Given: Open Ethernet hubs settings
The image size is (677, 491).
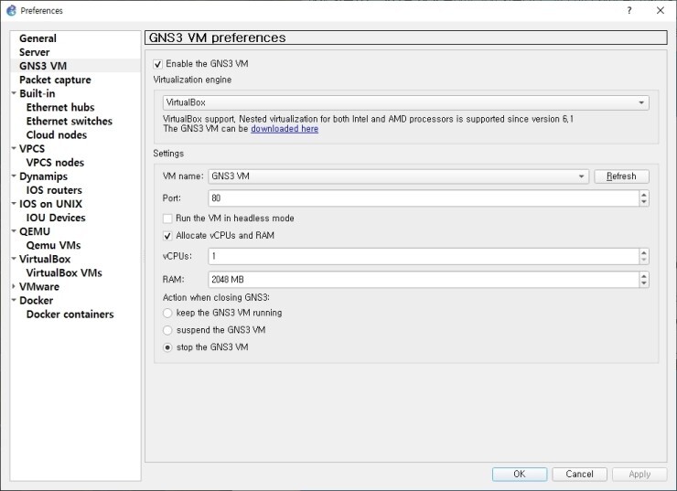Looking at the screenshot, I should click(x=60, y=107).
